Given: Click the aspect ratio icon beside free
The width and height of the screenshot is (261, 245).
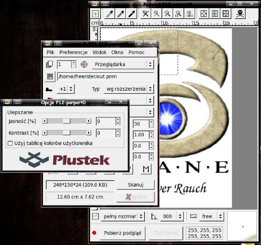Looking at the screenshot, I should tap(193, 216).
